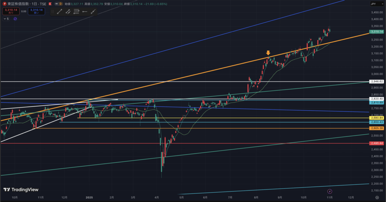Select the parallel channel drawing tool
This screenshot has height=202, width=386.
[x=68, y=12]
